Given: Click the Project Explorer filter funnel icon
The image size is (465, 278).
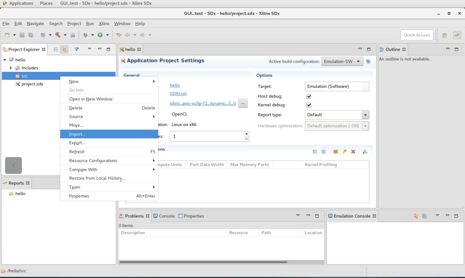Looking at the screenshot, I should click(77, 49).
